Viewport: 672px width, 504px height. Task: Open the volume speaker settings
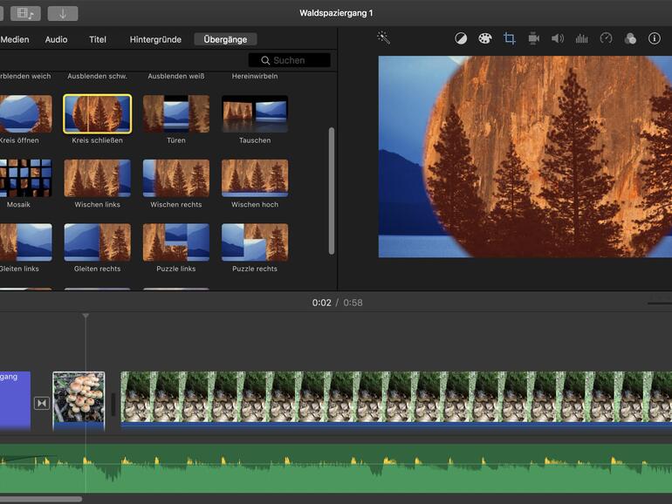[558, 38]
